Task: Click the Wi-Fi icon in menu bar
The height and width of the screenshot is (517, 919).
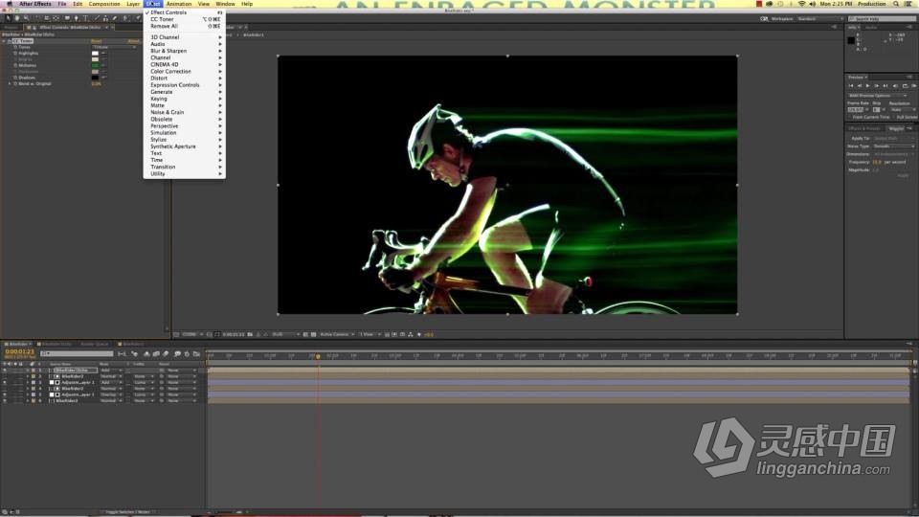Action: click(x=802, y=4)
